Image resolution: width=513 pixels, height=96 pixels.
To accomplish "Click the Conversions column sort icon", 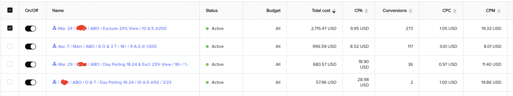I will point(410,11).
